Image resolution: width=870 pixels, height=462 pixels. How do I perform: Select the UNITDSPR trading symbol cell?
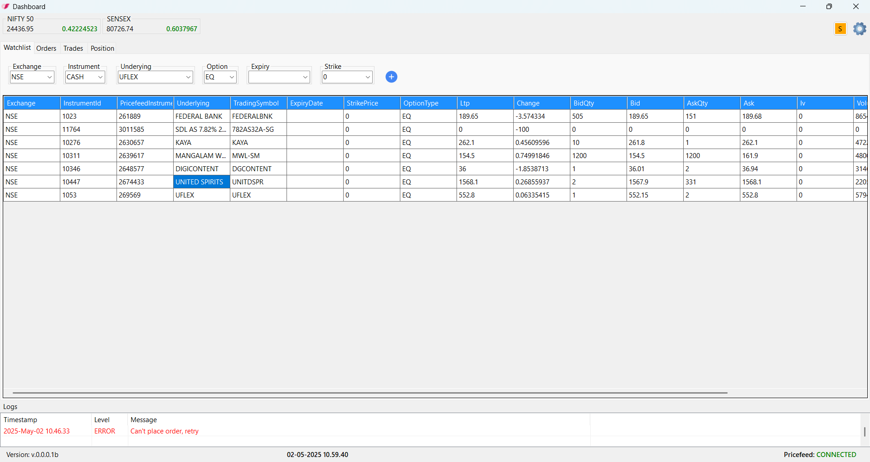coord(258,182)
